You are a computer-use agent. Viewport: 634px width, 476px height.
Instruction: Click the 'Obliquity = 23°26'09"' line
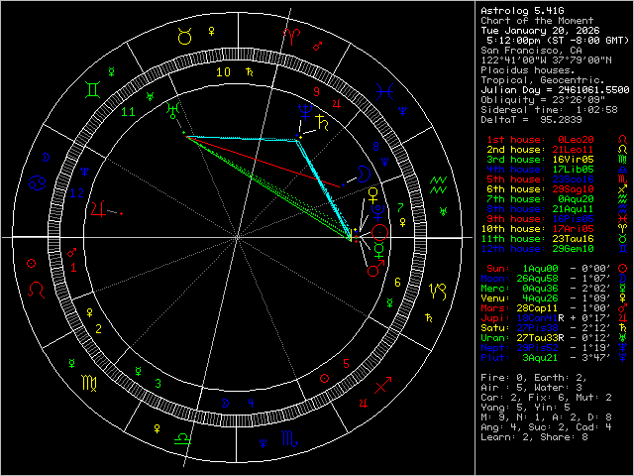click(x=543, y=99)
